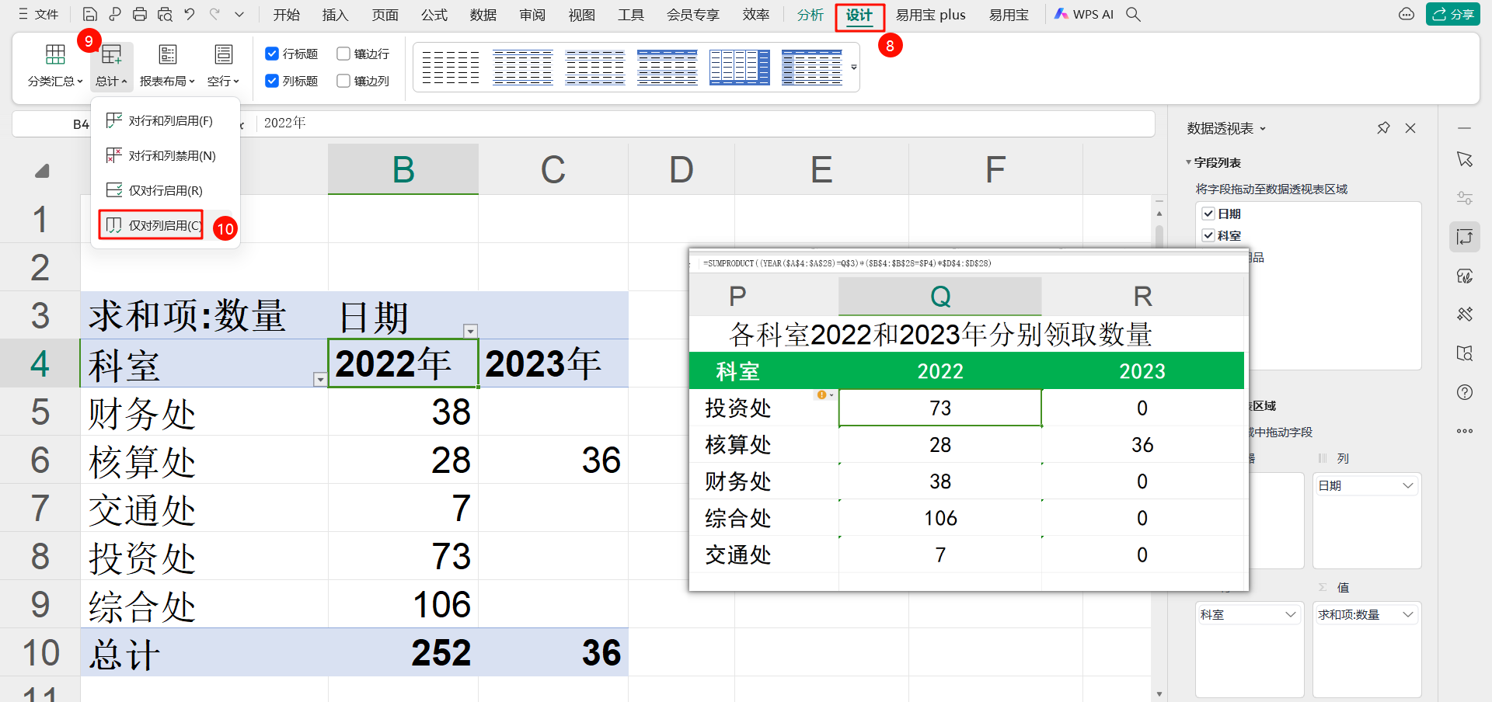1492x702 pixels.
Task: Click the 投资处 row label in pivot
Action: click(204, 556)
